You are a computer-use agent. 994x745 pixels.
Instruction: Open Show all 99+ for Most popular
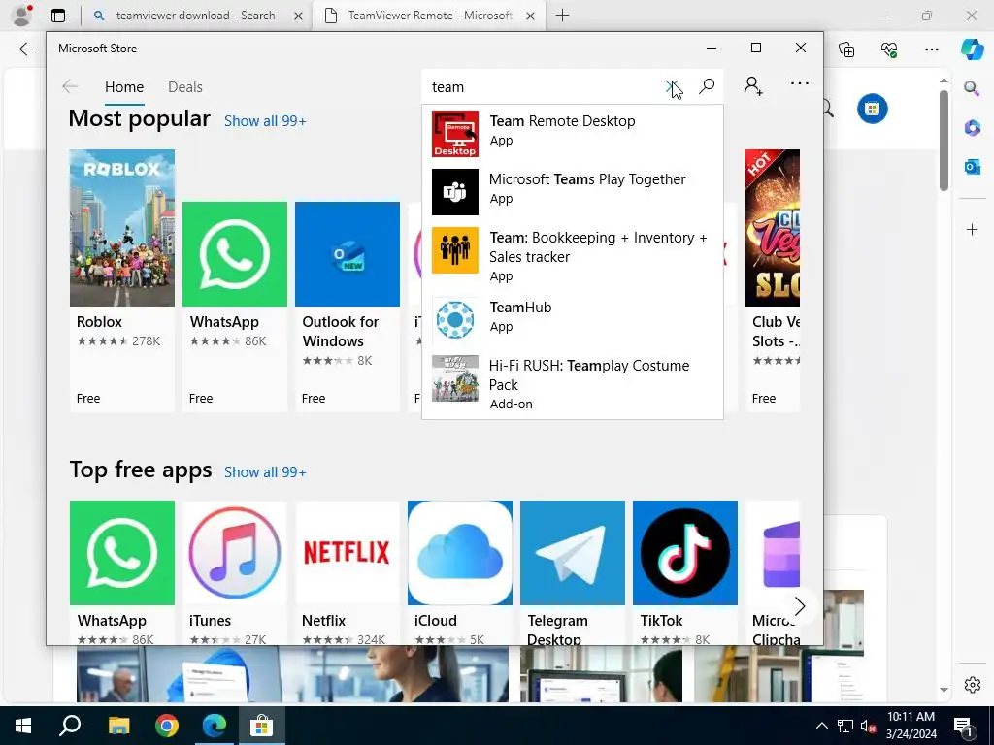pyautogui.click(x=265, y=121)
